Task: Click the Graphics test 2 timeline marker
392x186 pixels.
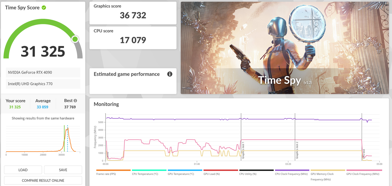Action: click(x=297, y=150)
